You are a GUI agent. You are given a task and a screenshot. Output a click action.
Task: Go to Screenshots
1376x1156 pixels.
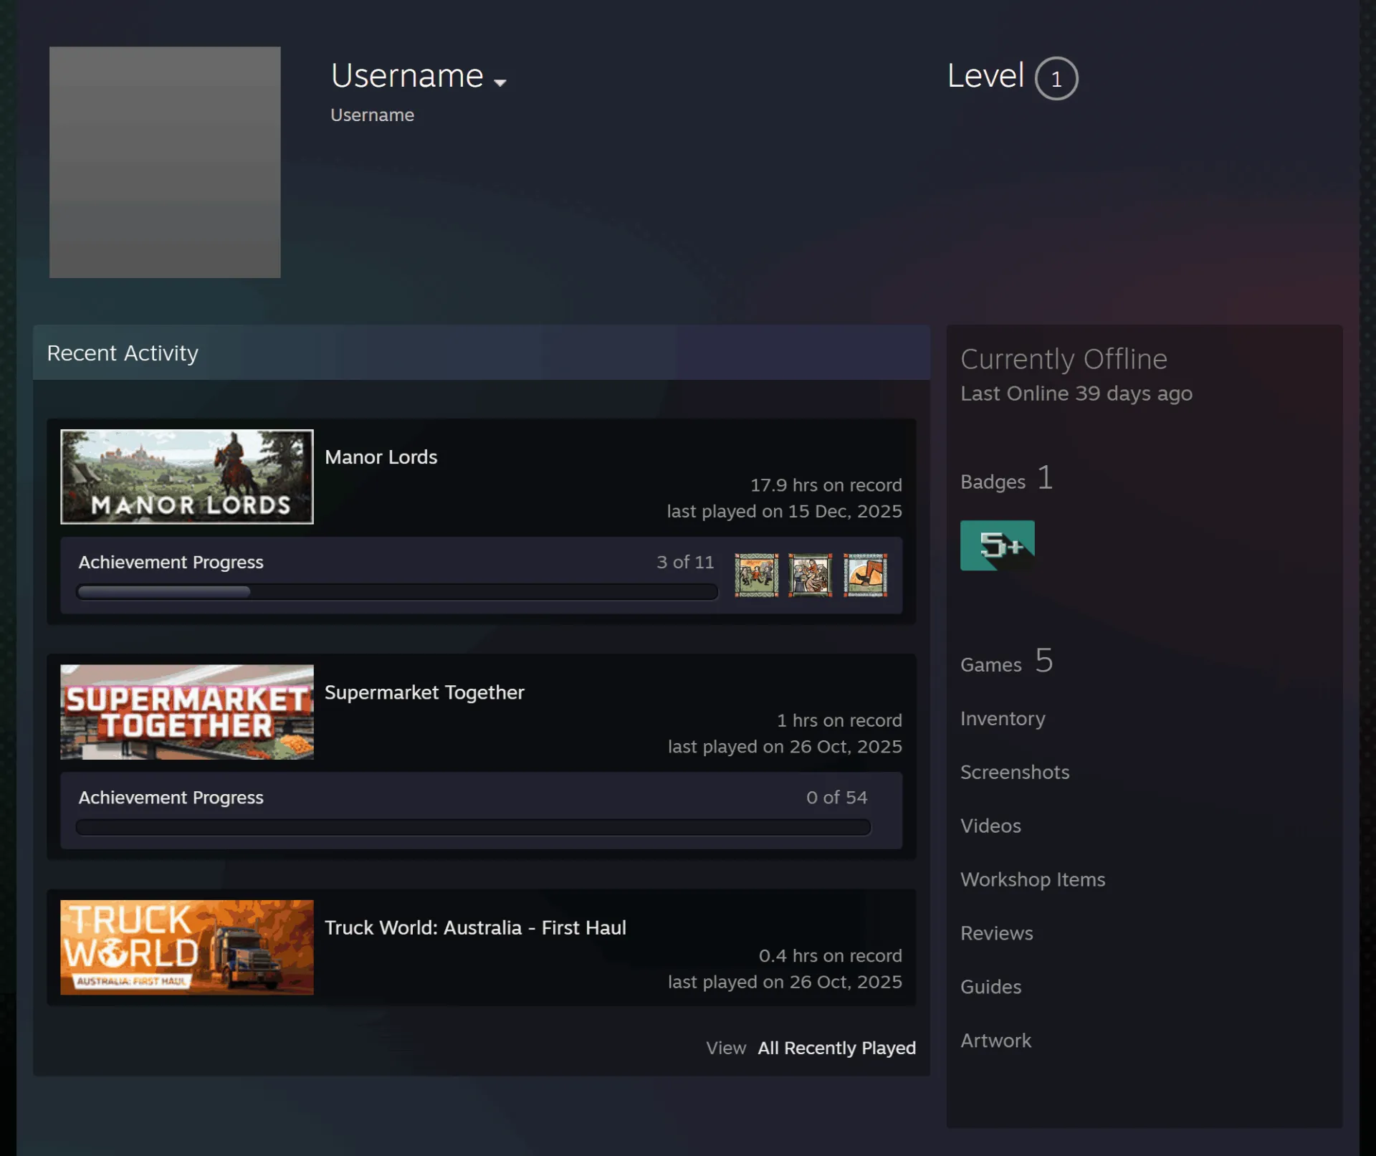pyautogui.click(x=1015, y=772)
